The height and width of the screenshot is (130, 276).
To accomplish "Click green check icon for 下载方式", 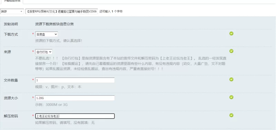I will (231, 34).
